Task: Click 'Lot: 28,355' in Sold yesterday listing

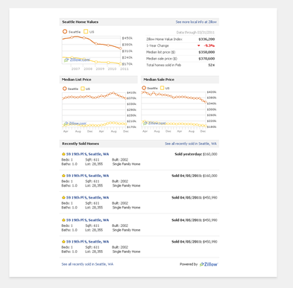Action: [94, 164]
